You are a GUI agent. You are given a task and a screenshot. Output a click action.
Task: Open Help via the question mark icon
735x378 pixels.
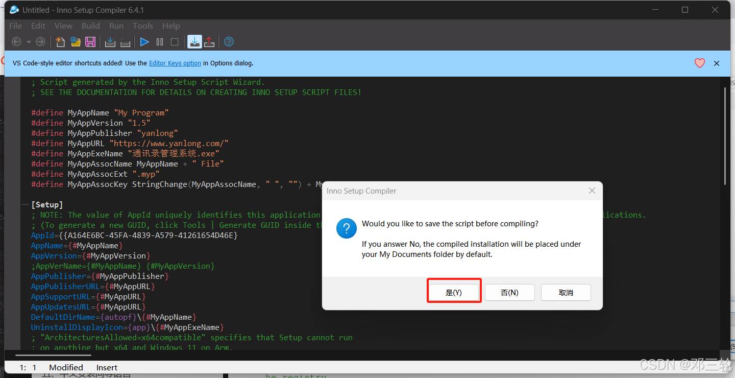tap(229, 42)
